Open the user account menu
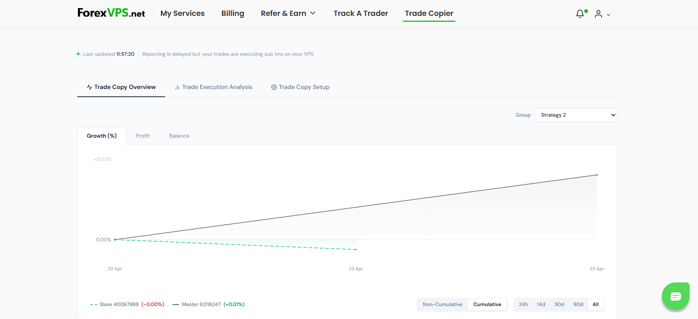698x319 pixels. point(598,14)
